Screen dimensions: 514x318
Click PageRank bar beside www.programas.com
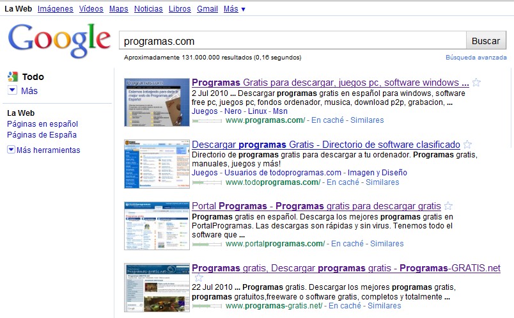207,121
